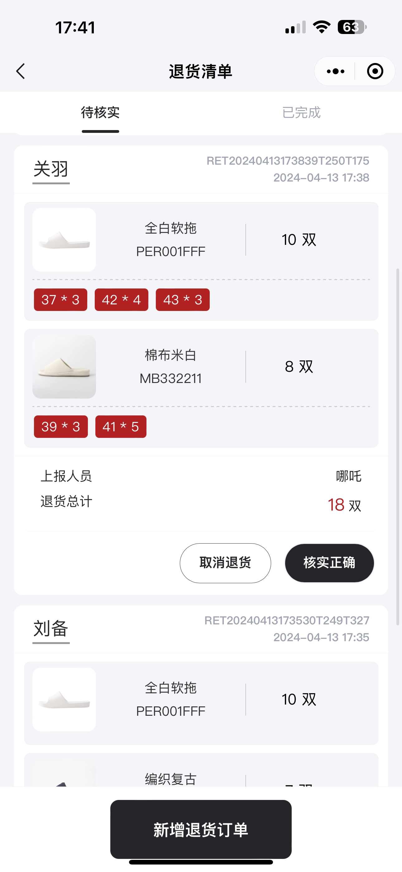The image size is (402, 872).
Task: Open 全白软拖 thumbnail in 关羽 order
Action: click(64, 240)
